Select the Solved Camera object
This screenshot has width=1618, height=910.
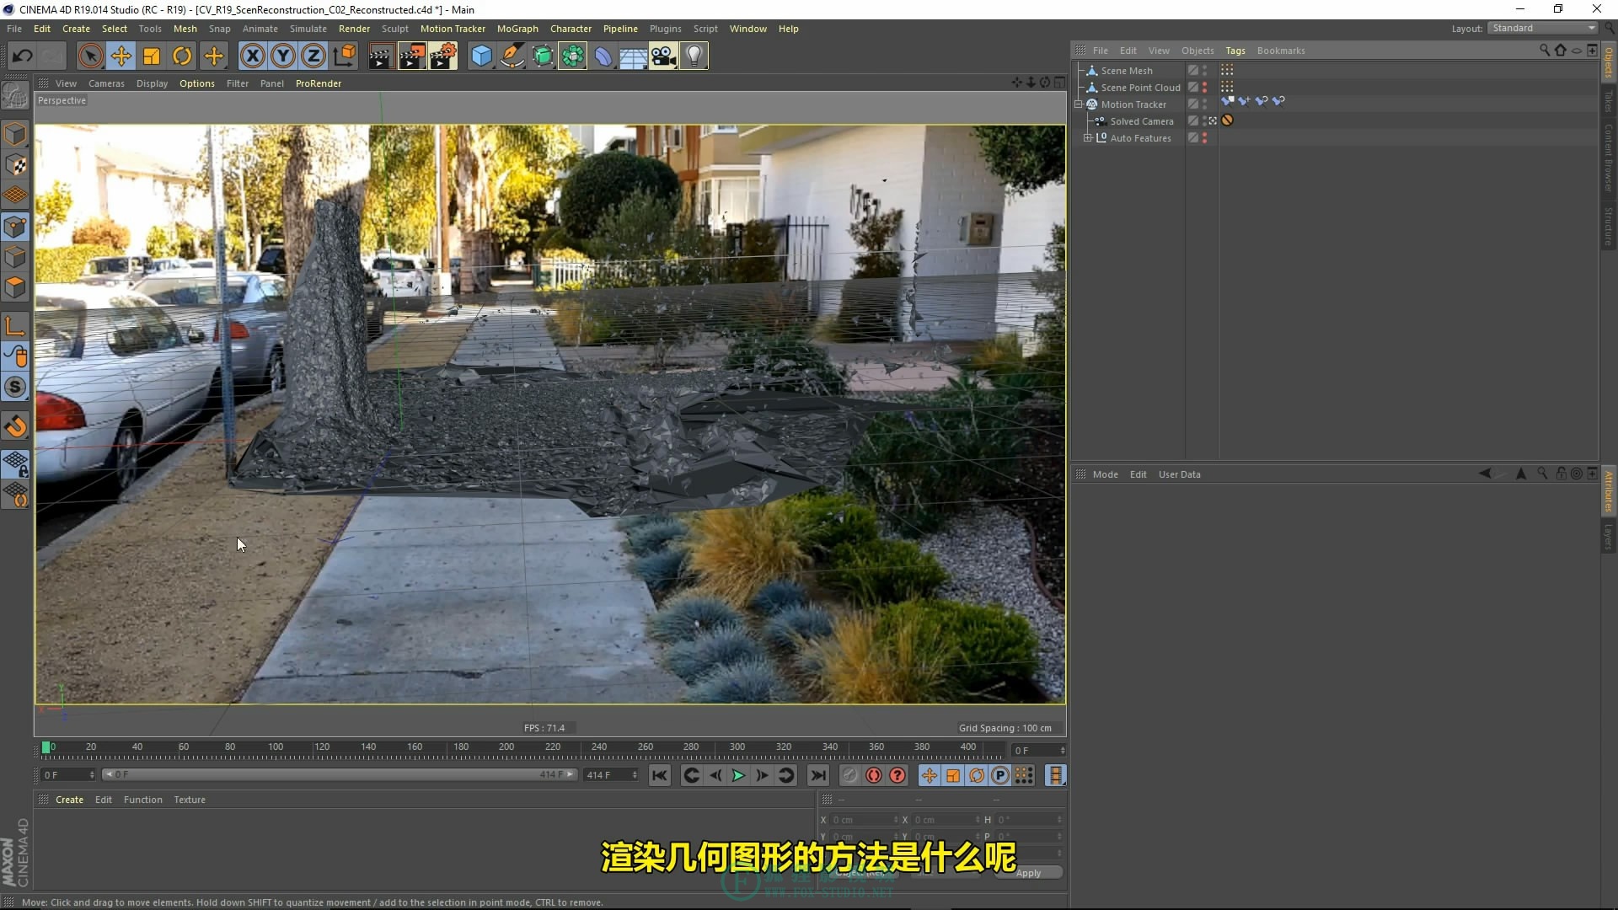coord(1141,121)
